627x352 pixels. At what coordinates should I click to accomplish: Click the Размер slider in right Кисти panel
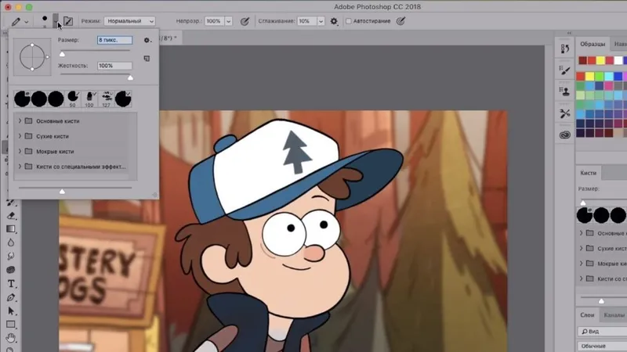(x=583, y=203)
